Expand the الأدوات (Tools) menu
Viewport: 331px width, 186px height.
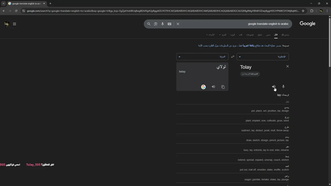coord(210,35)
